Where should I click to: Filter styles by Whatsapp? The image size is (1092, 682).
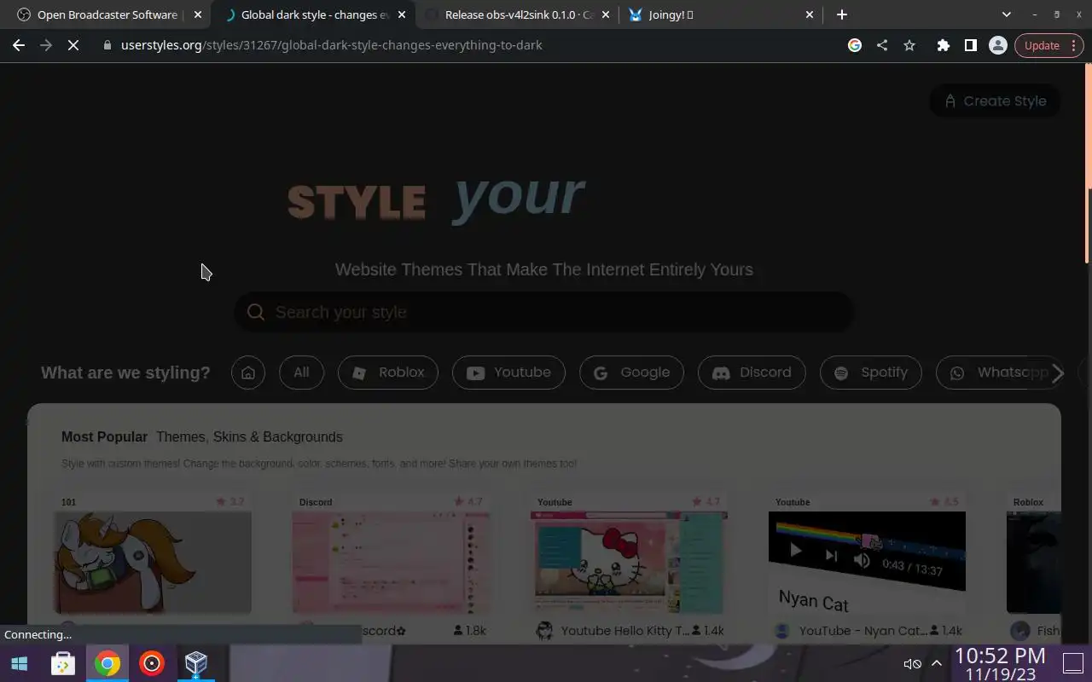(x=998, y=373)
